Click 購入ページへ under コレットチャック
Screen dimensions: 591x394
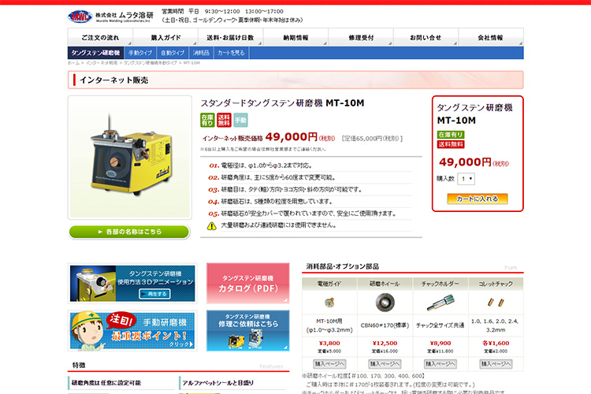click(x=496, y=364)
